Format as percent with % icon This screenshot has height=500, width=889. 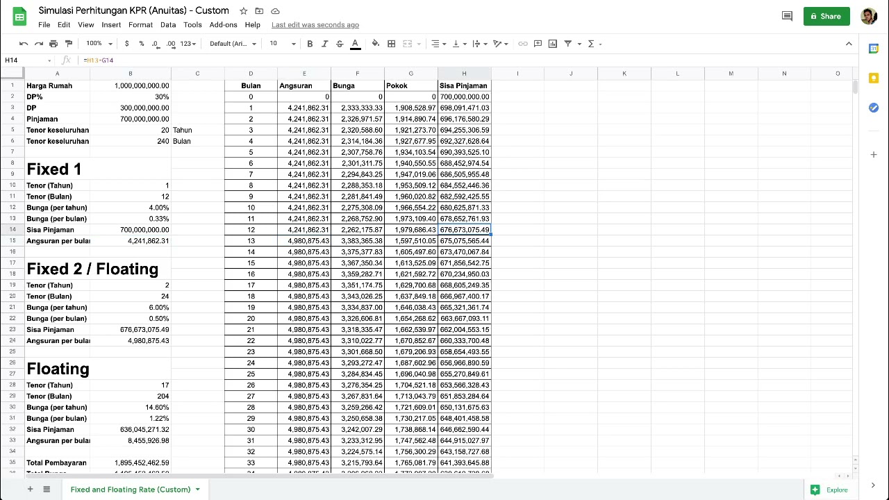(x=142, y=44)
